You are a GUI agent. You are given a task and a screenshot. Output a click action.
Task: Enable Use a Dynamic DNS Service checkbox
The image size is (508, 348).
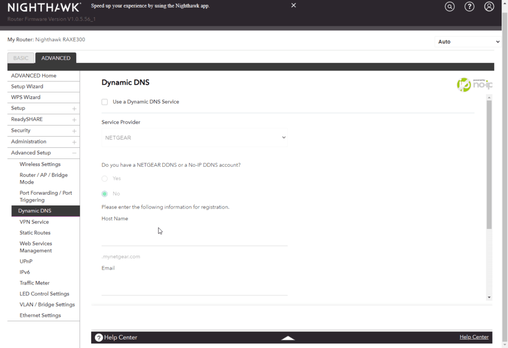click(x=105, y=102)
